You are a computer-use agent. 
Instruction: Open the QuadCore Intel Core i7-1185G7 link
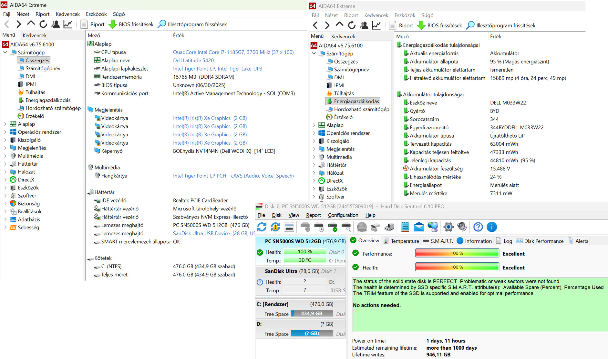point(233,52)
